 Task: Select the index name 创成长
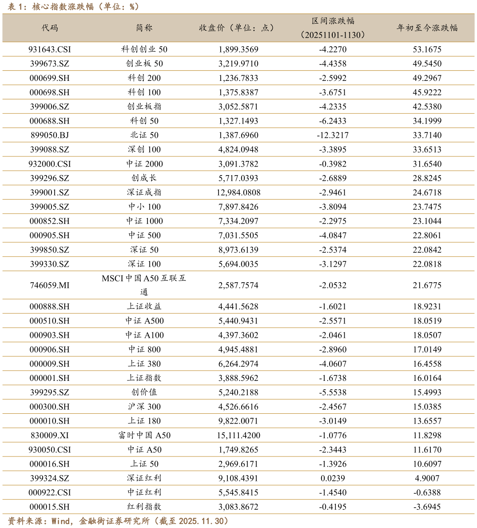pos(144,178)
